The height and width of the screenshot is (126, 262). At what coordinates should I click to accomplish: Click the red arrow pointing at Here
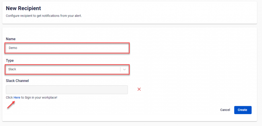[11, 105]
